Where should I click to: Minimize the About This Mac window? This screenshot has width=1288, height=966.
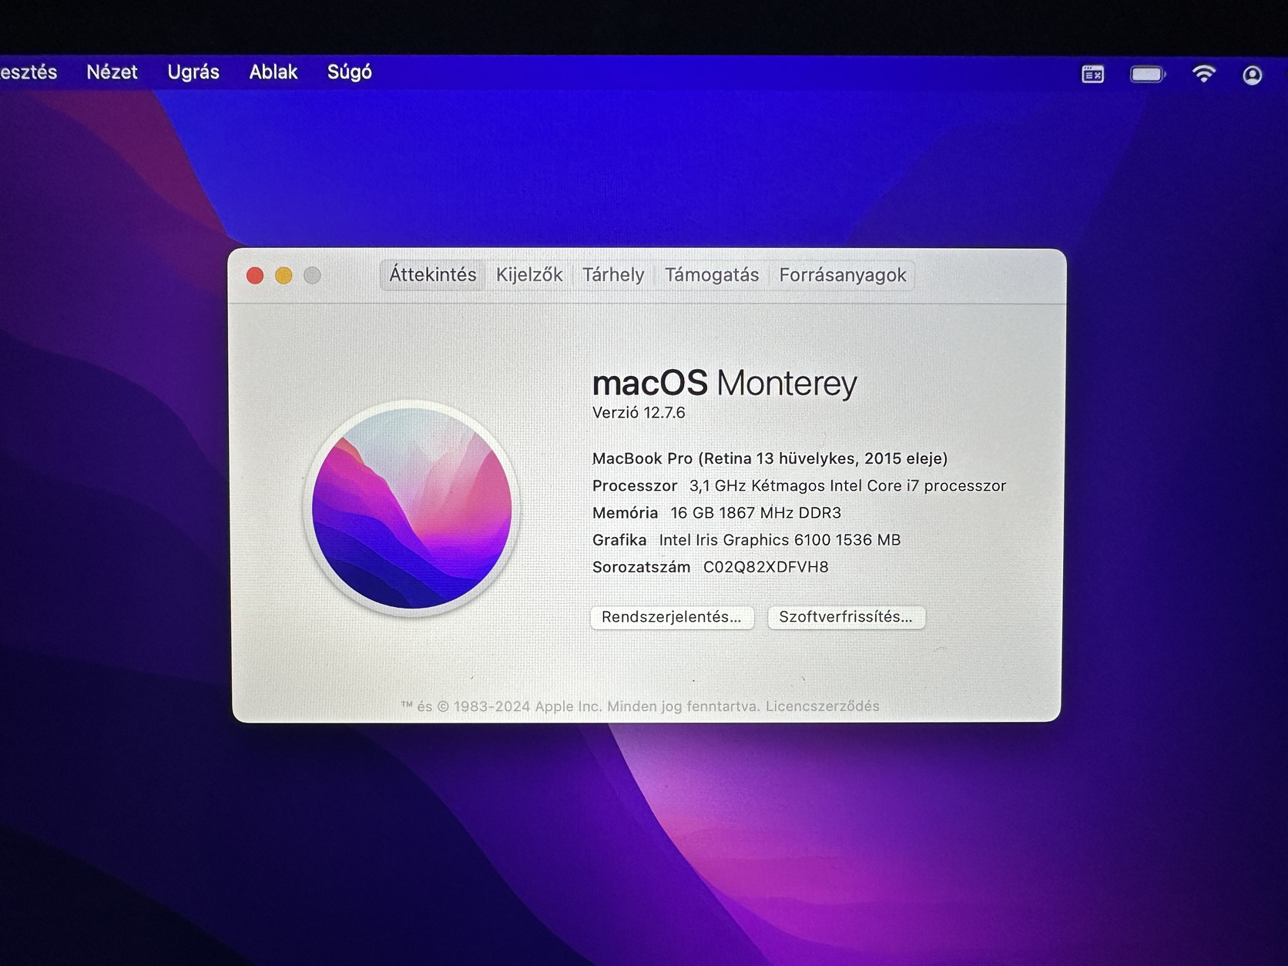point(283,275)
